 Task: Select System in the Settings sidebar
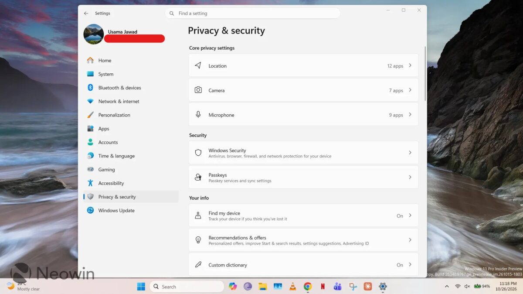tap(131, 74)
